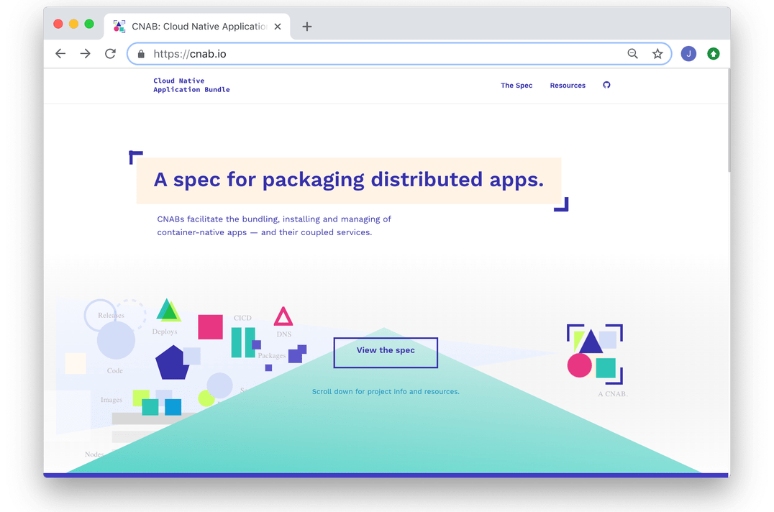The image size is (774, 512).
Task: Open the GitHub icon link in site header
Action: (x=606, y=85)
